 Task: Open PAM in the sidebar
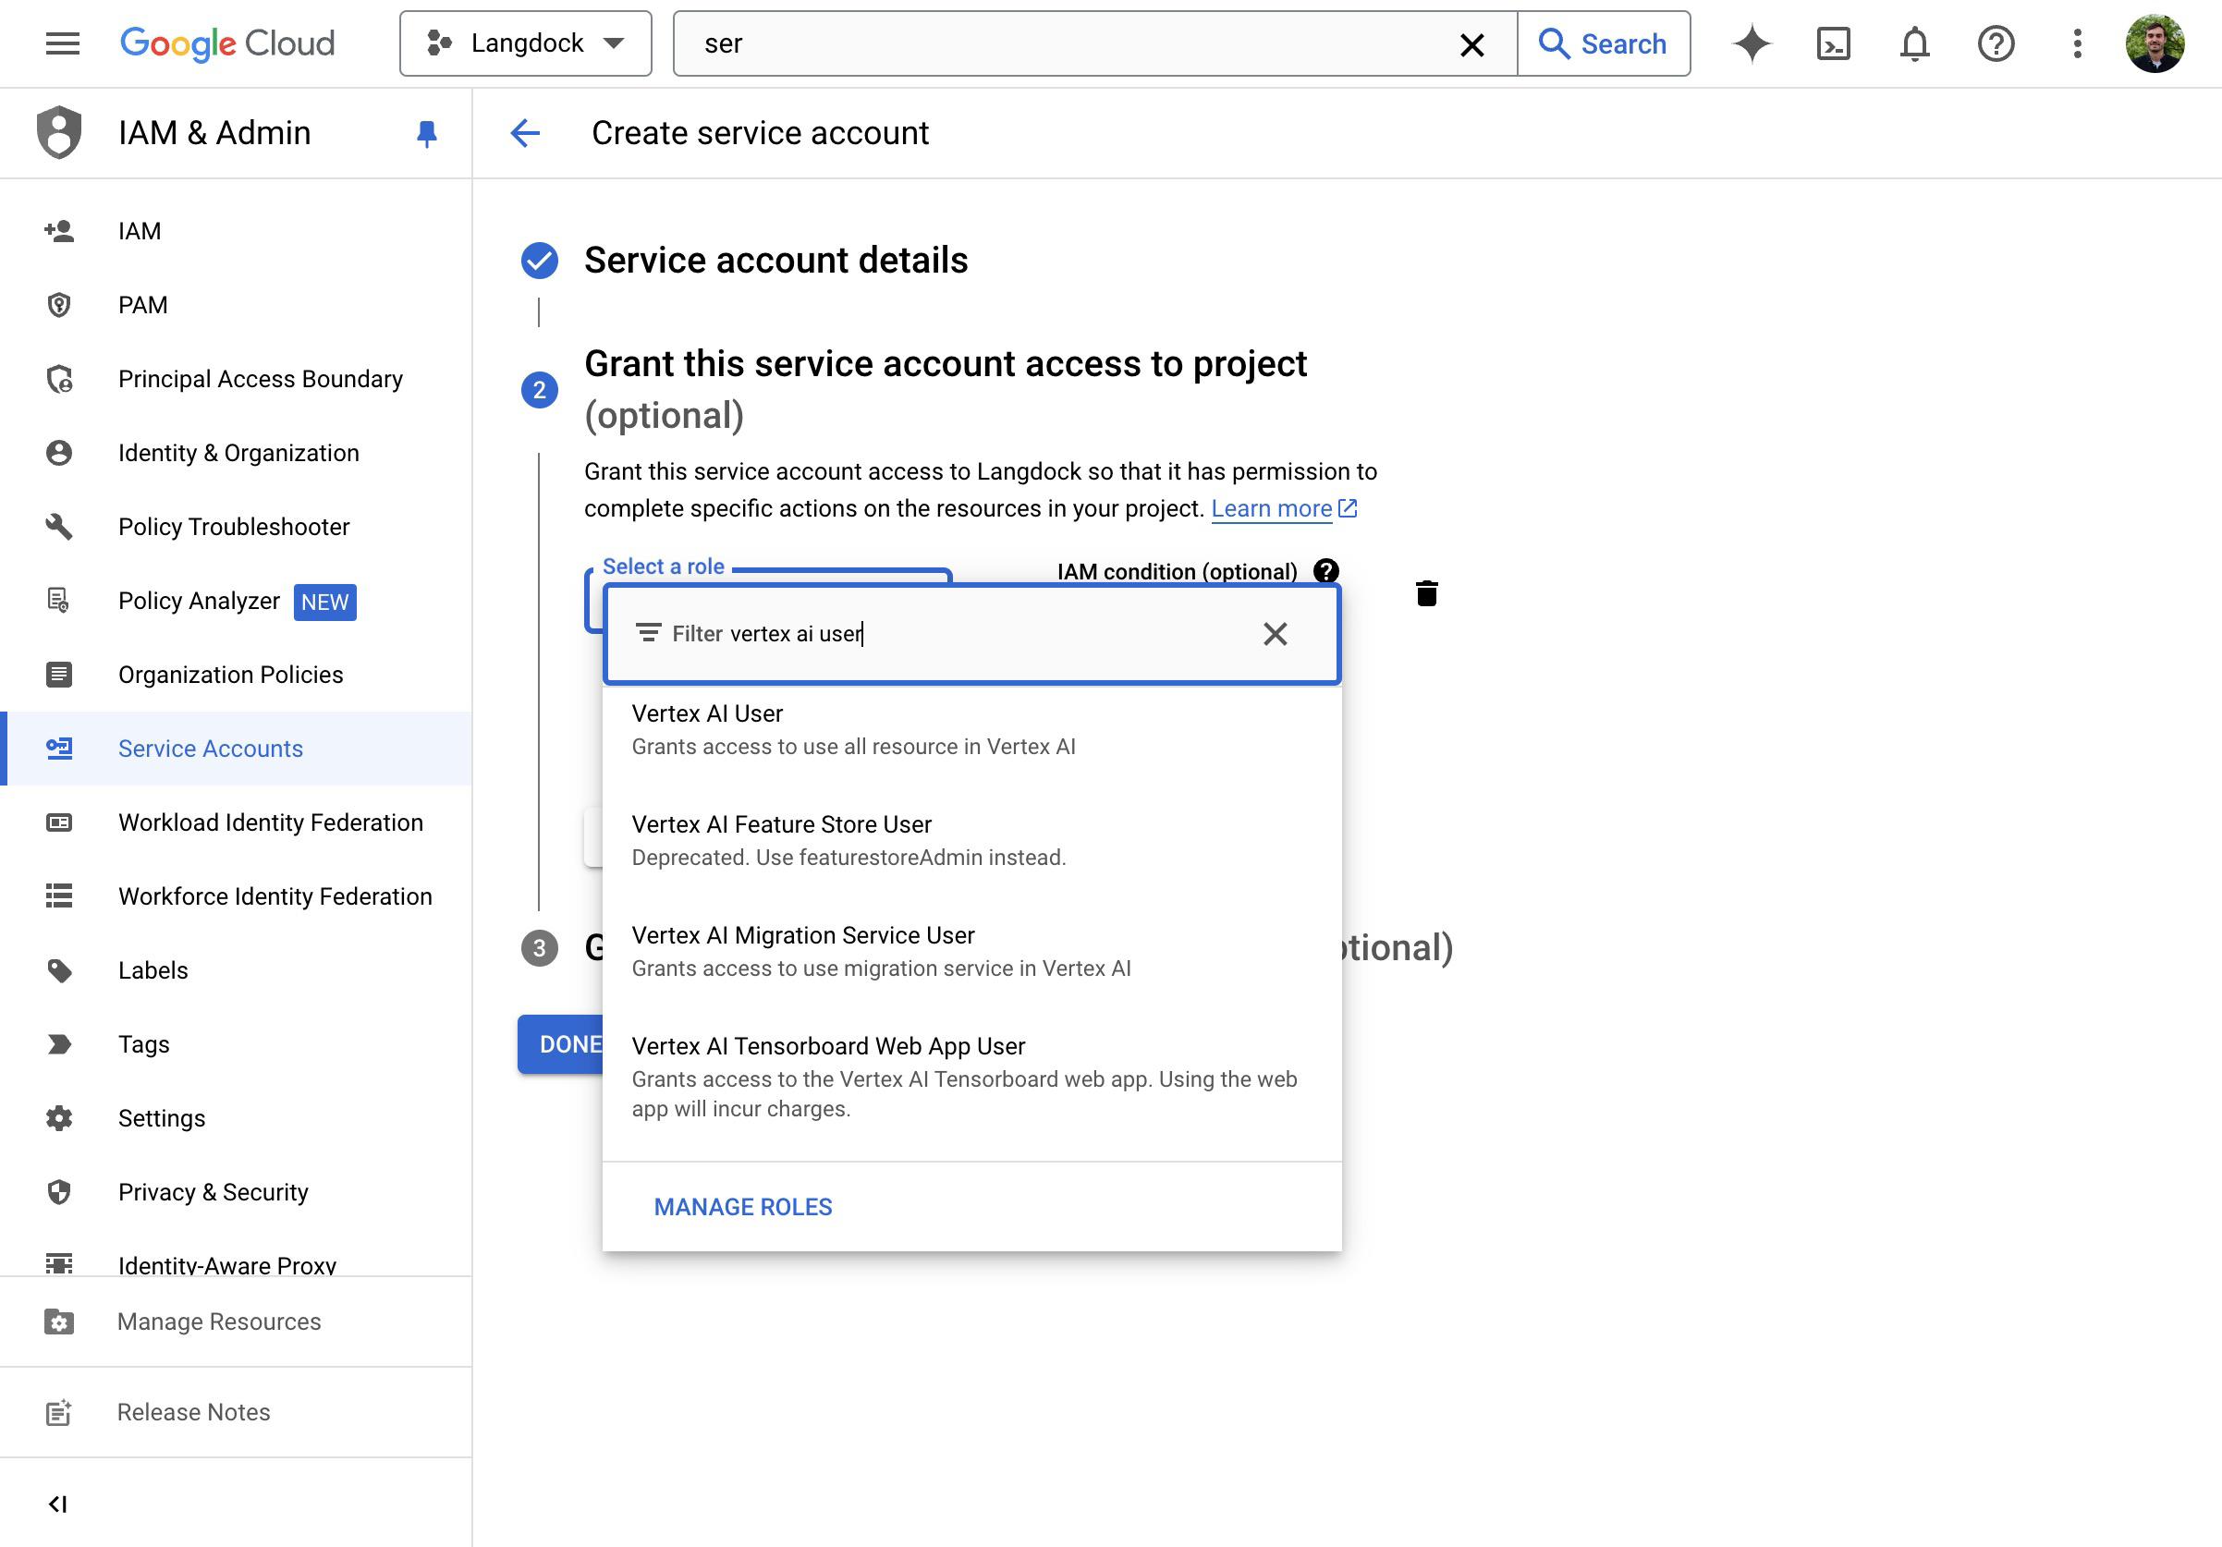coord(236,305)
